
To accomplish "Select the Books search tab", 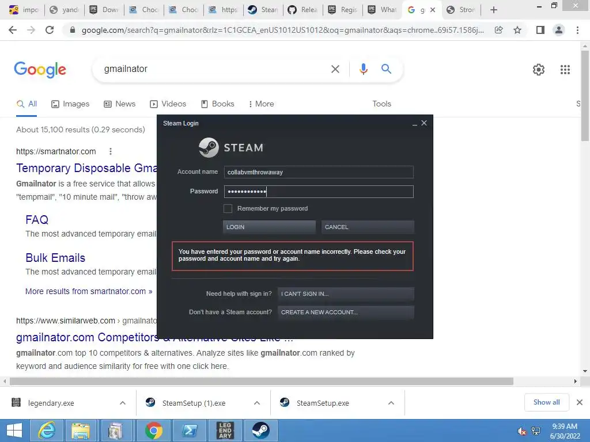I will [217, 104].
